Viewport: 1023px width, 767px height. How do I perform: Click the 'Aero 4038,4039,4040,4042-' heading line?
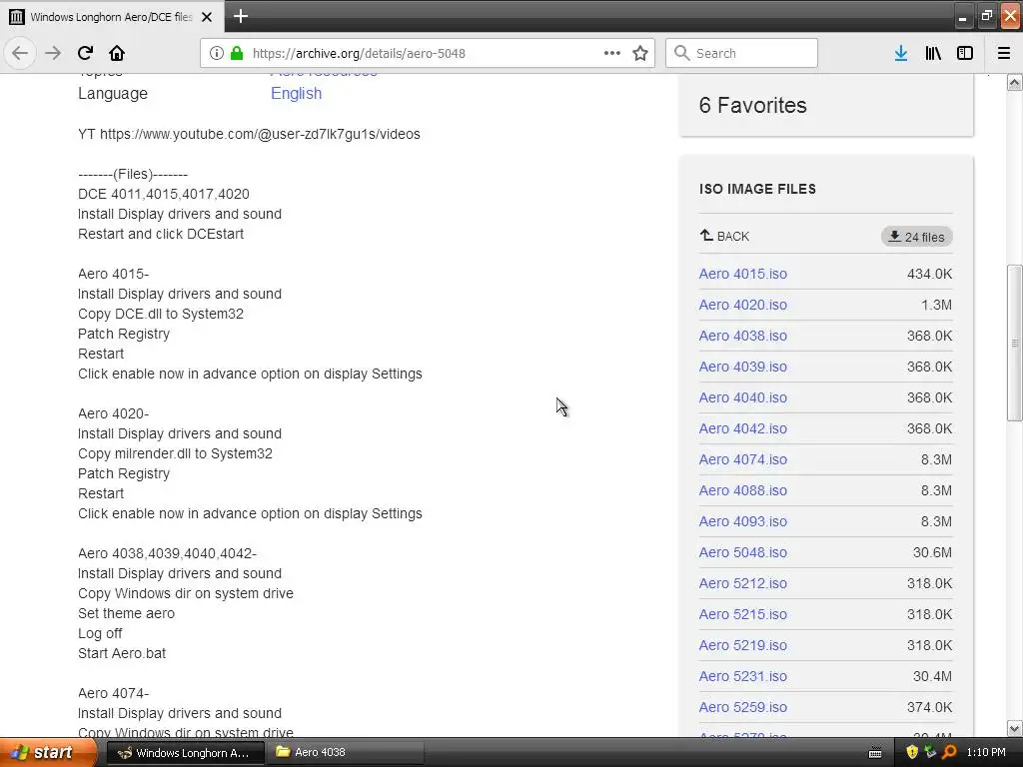click(167, 553)
